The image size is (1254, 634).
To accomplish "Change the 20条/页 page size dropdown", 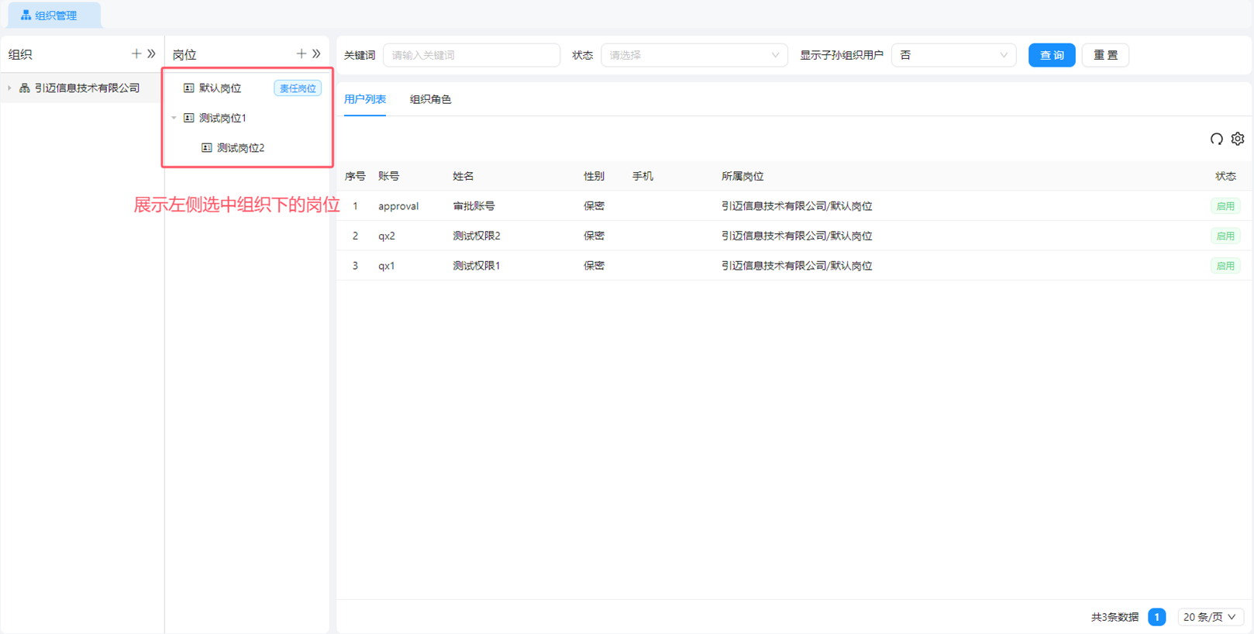I will 1210,617.
